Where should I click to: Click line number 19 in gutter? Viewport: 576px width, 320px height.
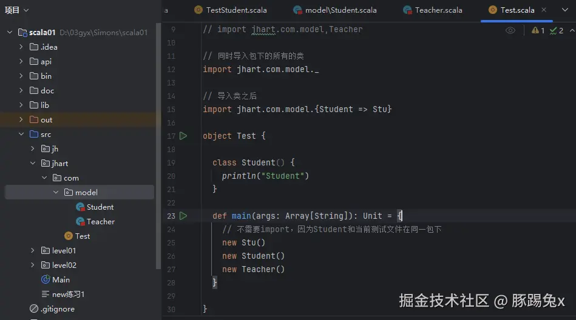pos(171,162)
